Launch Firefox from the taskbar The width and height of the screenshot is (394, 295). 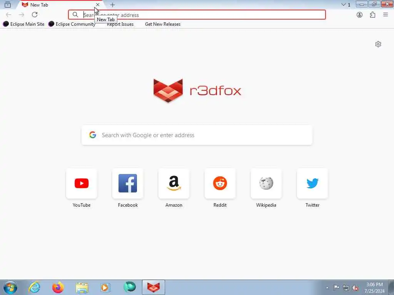58,287
